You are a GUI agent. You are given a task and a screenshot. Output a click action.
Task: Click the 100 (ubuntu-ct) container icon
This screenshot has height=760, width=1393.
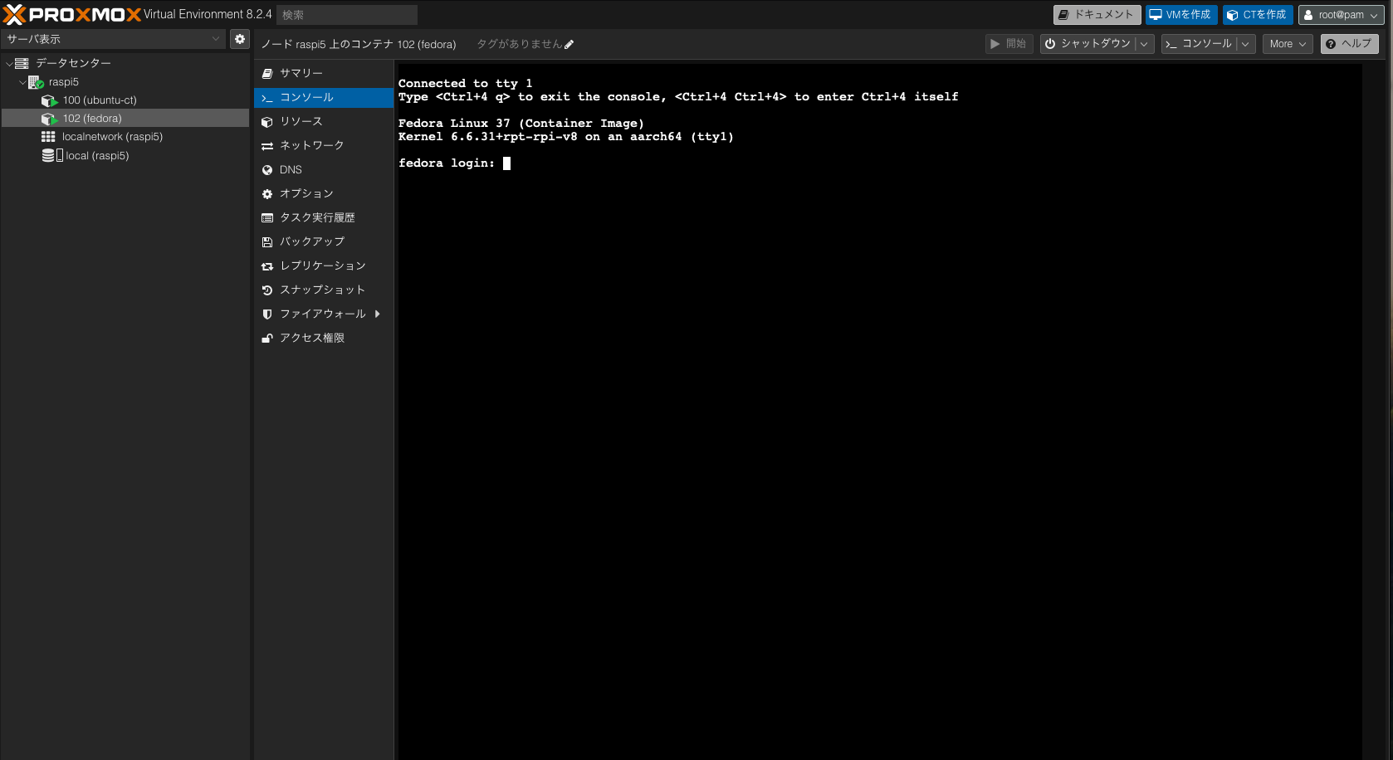(x=50, y=100)
